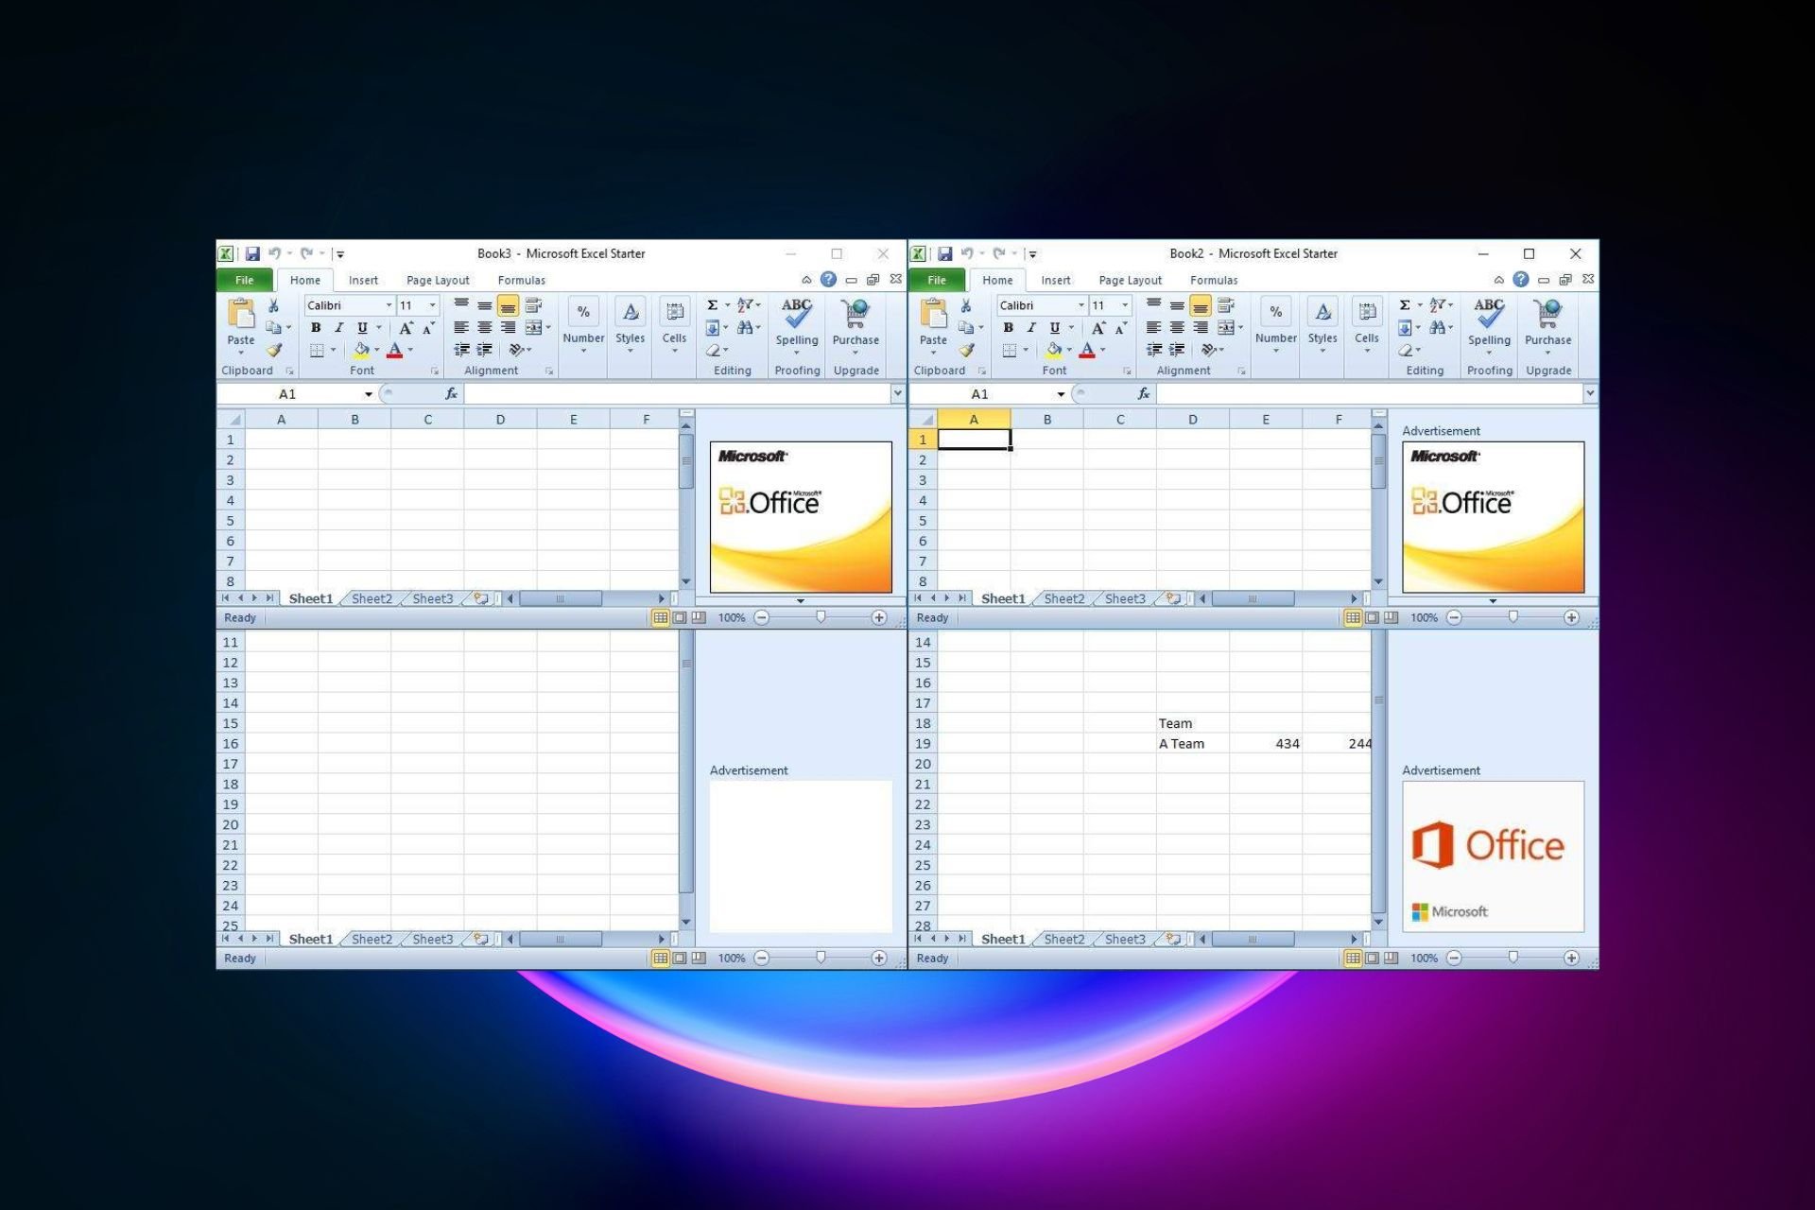Toggle highlighted Bottom Align in Book3
Viewport: 1815px width, 1210px height.
coord(508,305)
